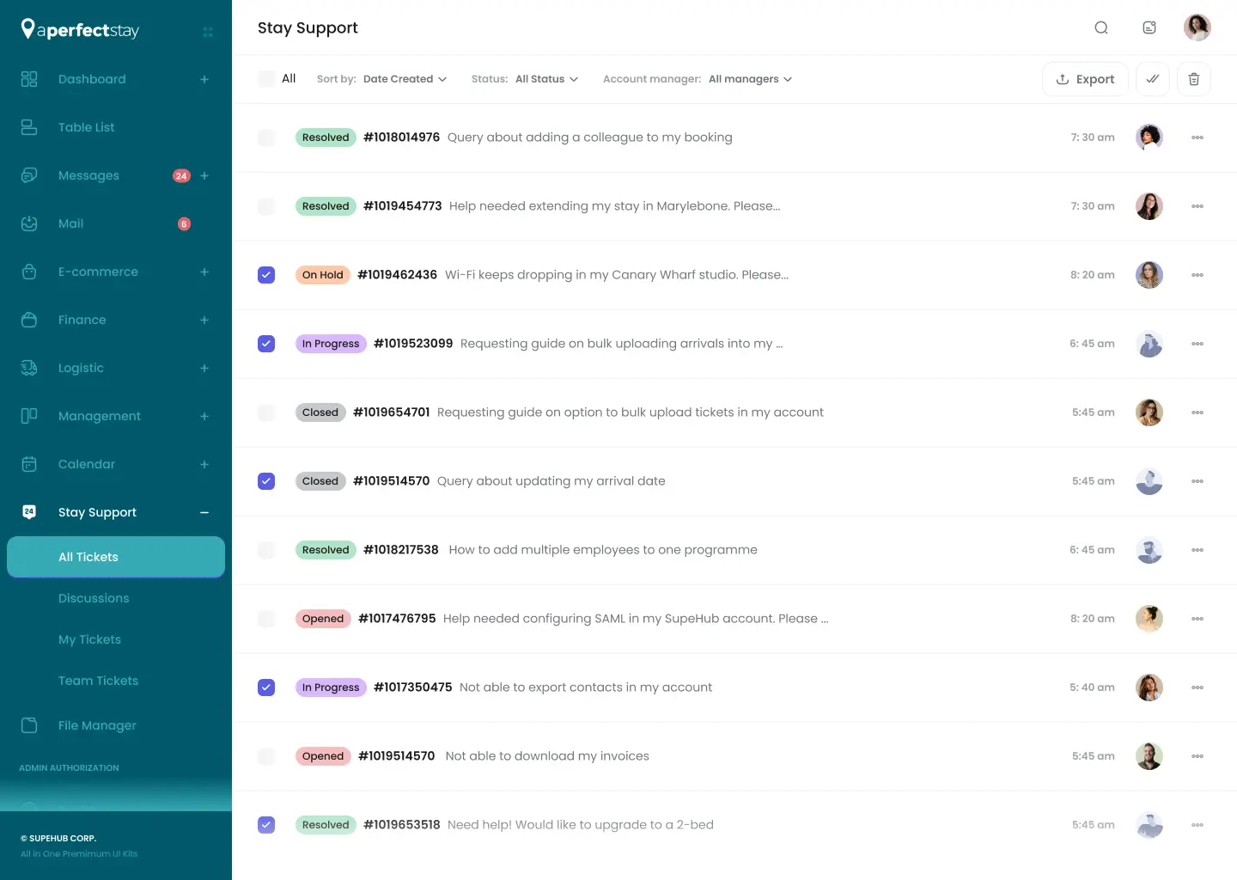Screen dimensions: 1237x880
Task: Open the E-commerce bag icon
Action: 29,272
